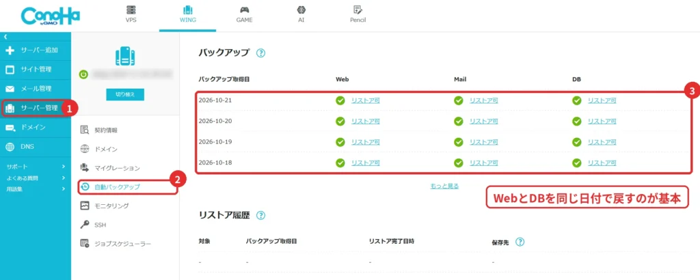Click green check icon in DB column for 2026-10-19
Screen dimensions: 700x280
(577, 142)
